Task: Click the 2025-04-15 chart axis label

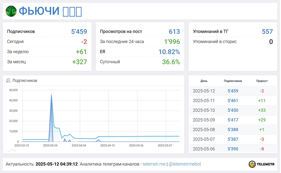Action: click(x=107, y=145)
